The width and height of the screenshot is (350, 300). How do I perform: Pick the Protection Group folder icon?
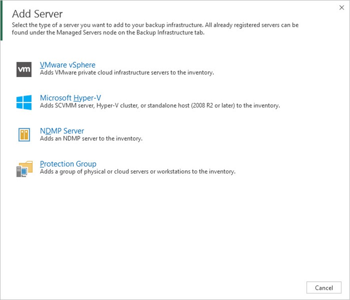(24, 168)
